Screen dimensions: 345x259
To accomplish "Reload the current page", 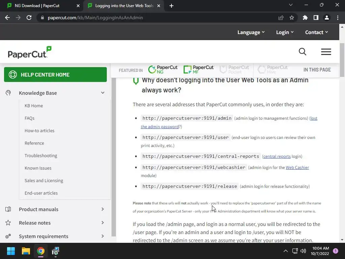I will point(29,18).
